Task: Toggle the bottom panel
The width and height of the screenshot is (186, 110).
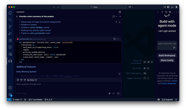Action: [x=172, y=7]
